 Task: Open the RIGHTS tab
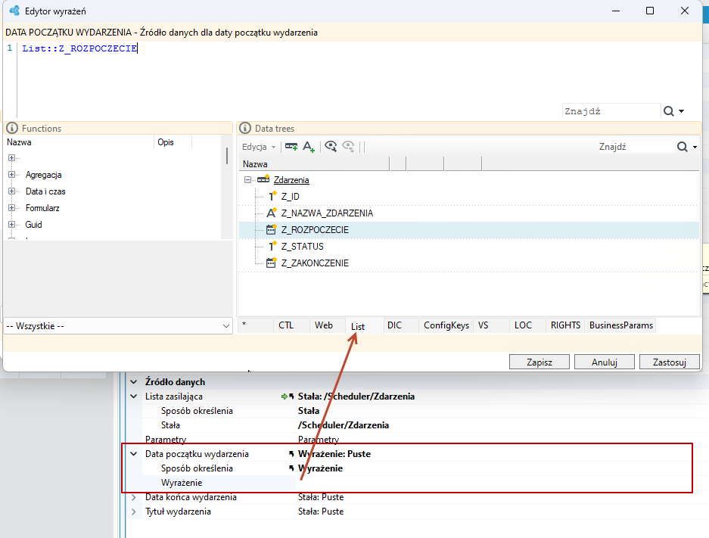click(565, 325)
